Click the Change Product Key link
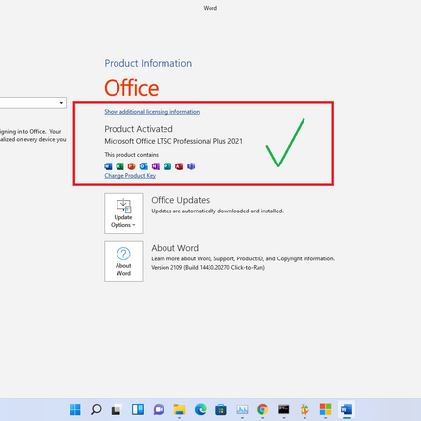 point(130,176)
